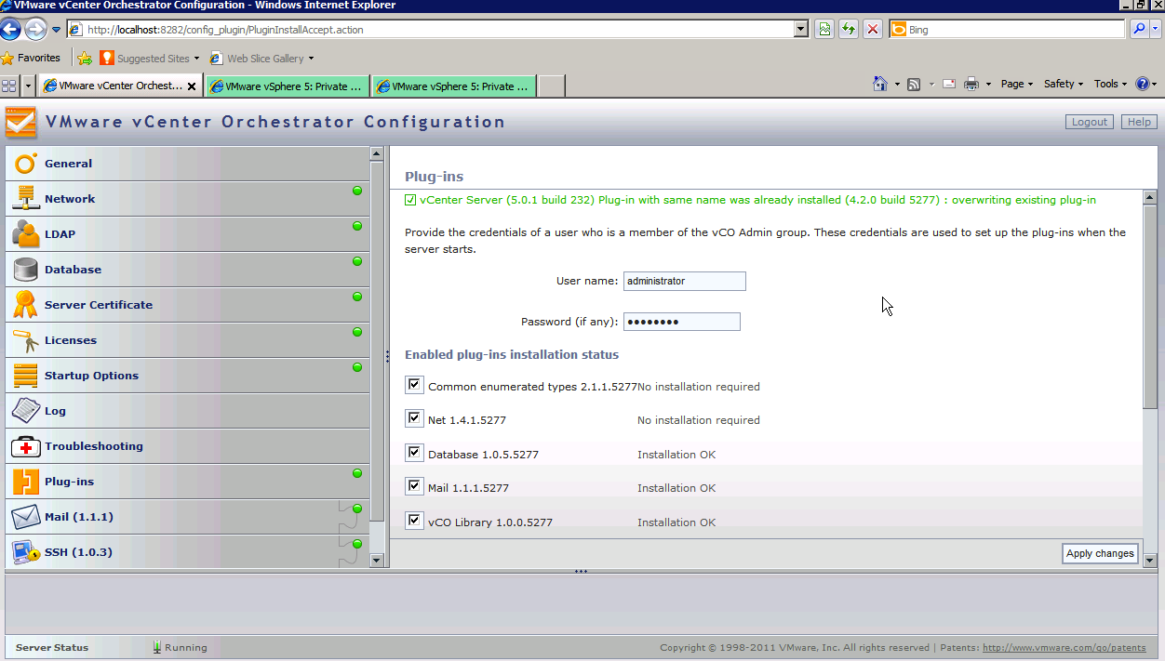Click the VMware Orchestrator logo icon
Viewport: 1165px width, 661px height.
coord(20,123)
